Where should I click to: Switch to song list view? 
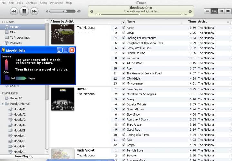pyautogui.click(x=207, y=11)
